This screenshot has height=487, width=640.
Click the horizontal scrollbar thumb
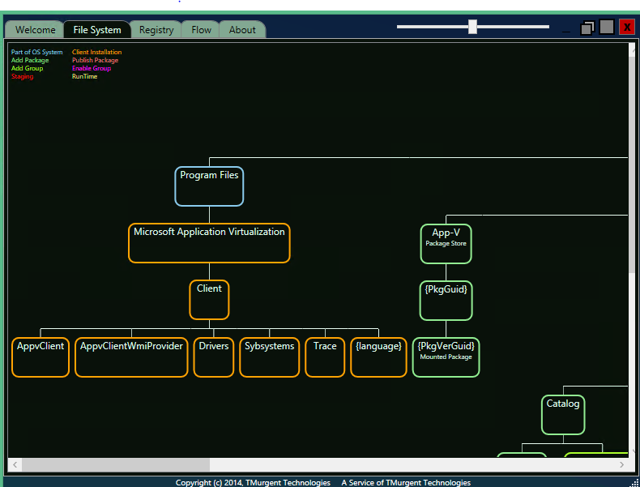(116, 464)
